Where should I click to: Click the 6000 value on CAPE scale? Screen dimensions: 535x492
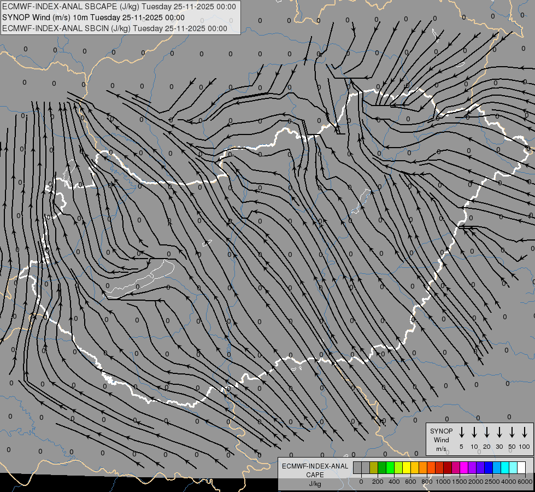click(525, 482)
